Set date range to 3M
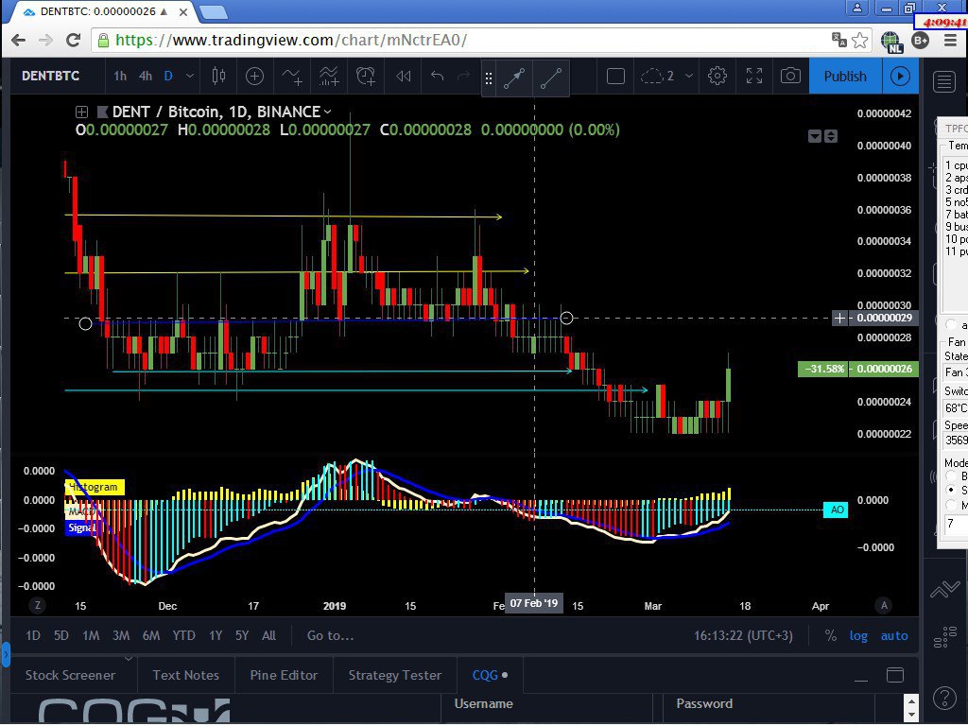This screenshot has width=968, height=726. pyautogui.click(x=121, y=635)
